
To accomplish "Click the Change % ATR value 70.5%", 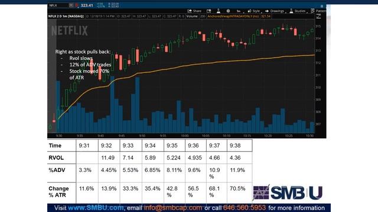I will pos(237,188).
